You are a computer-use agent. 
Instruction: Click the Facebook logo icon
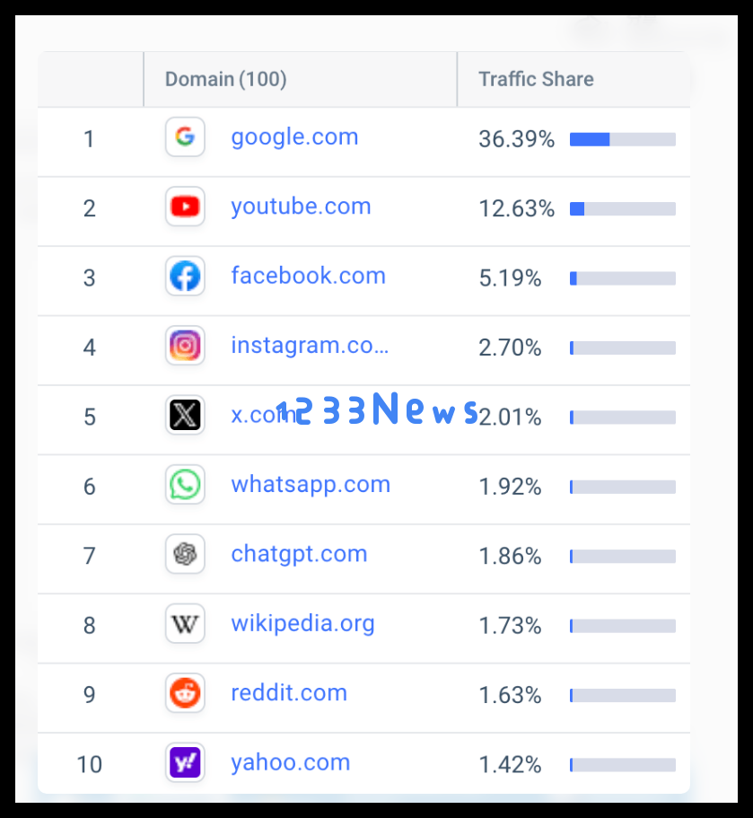[x=185, y=276]
